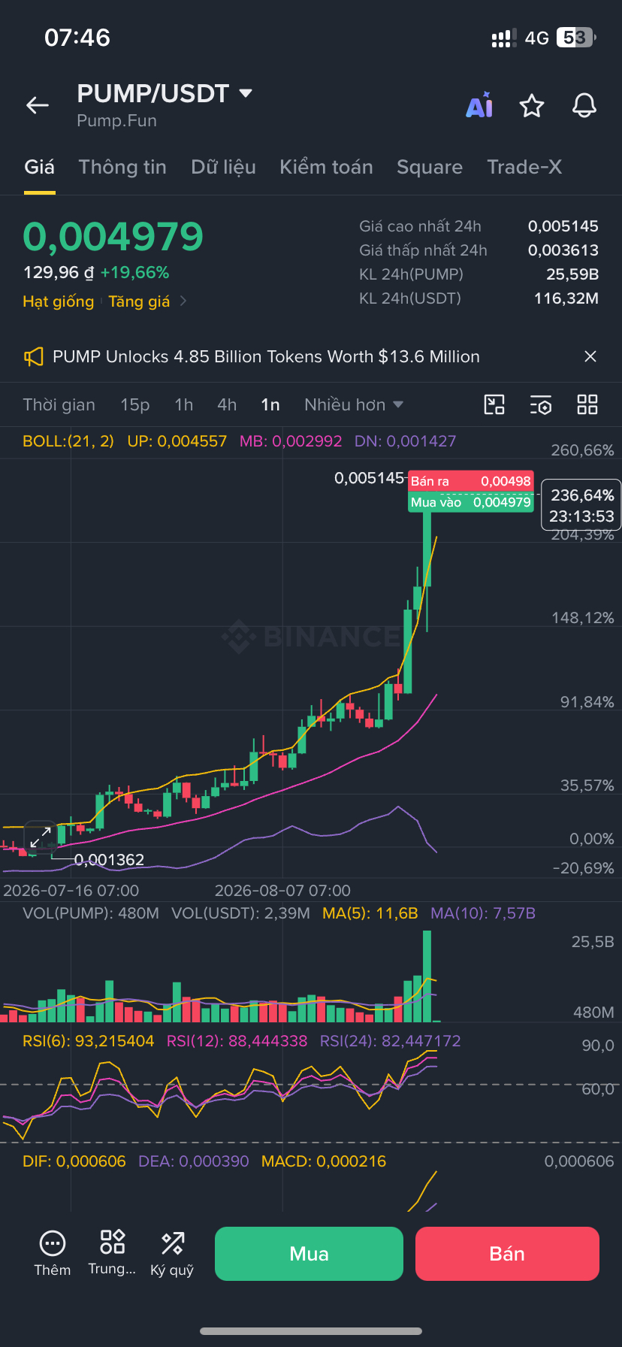This screenshot has height=1347, width=622.
Task: Tap the +19,66% change value
Action: coord(135,272)
